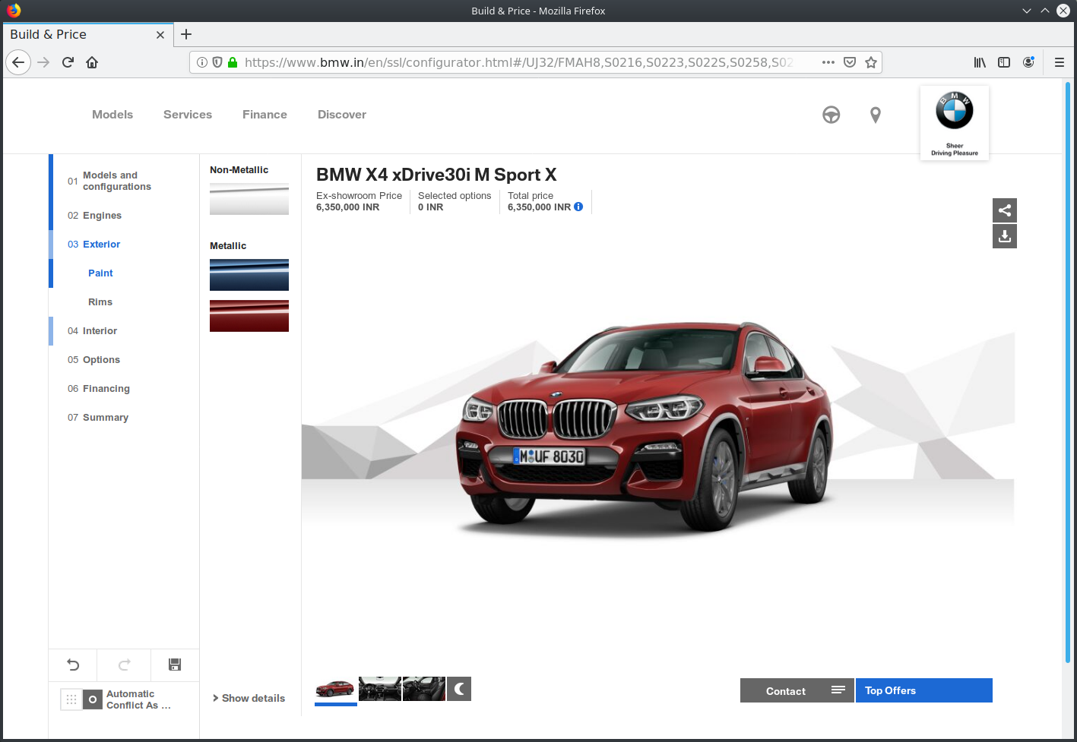
Task: Reload the current page
Action: coord(68,62)
